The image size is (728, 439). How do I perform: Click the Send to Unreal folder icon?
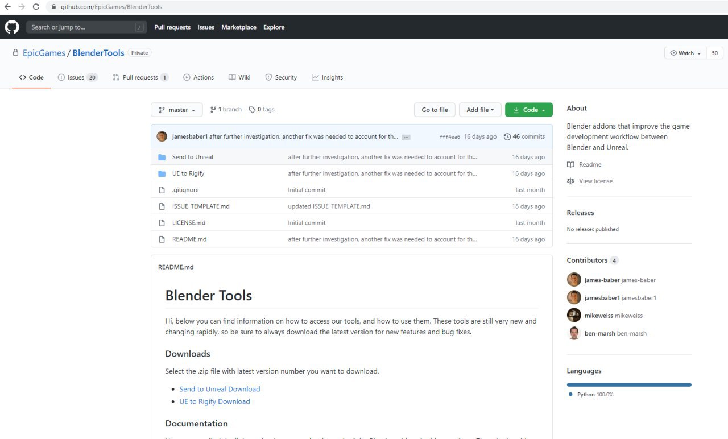[162, 157]
